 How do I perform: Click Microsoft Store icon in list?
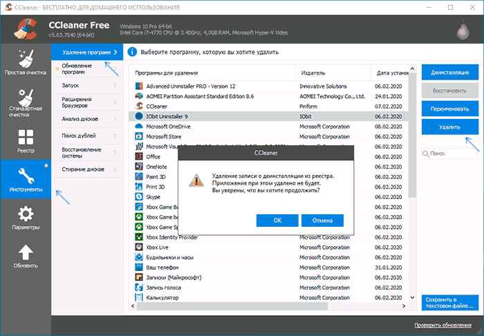139,136
